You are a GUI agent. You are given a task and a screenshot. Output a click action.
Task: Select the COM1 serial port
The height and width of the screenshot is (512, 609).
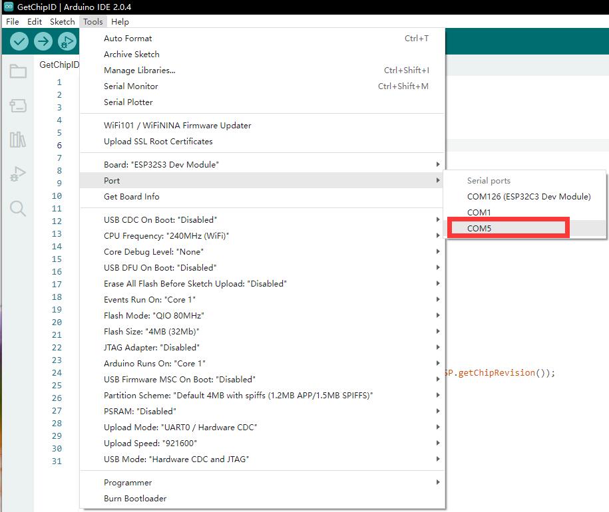479,212
